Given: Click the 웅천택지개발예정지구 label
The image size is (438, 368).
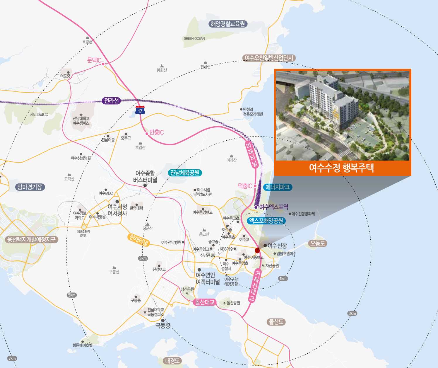Looking at the screenshot, I should tap(31, 239).
